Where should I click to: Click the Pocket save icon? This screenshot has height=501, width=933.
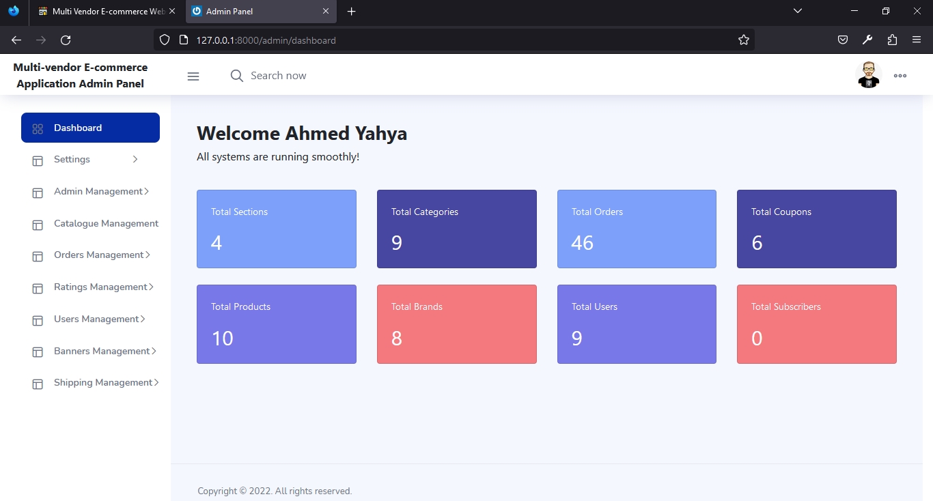[843, 40]
